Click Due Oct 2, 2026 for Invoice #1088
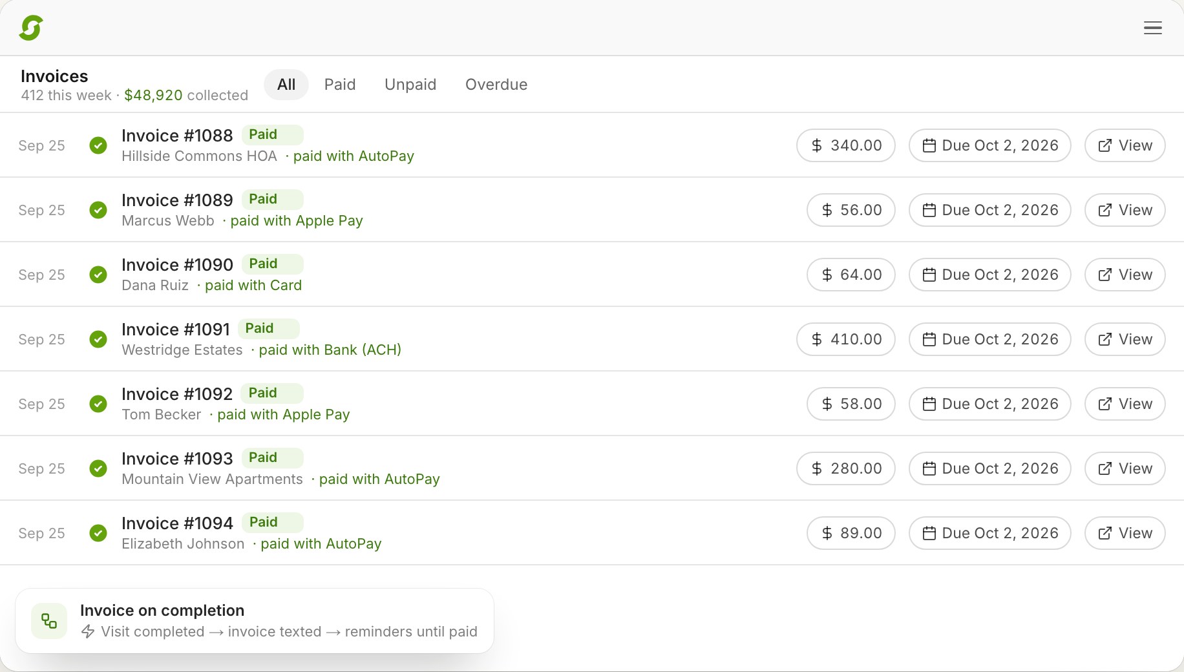The width and height of the screenshot is (1184, 672). tap(989, 145)
